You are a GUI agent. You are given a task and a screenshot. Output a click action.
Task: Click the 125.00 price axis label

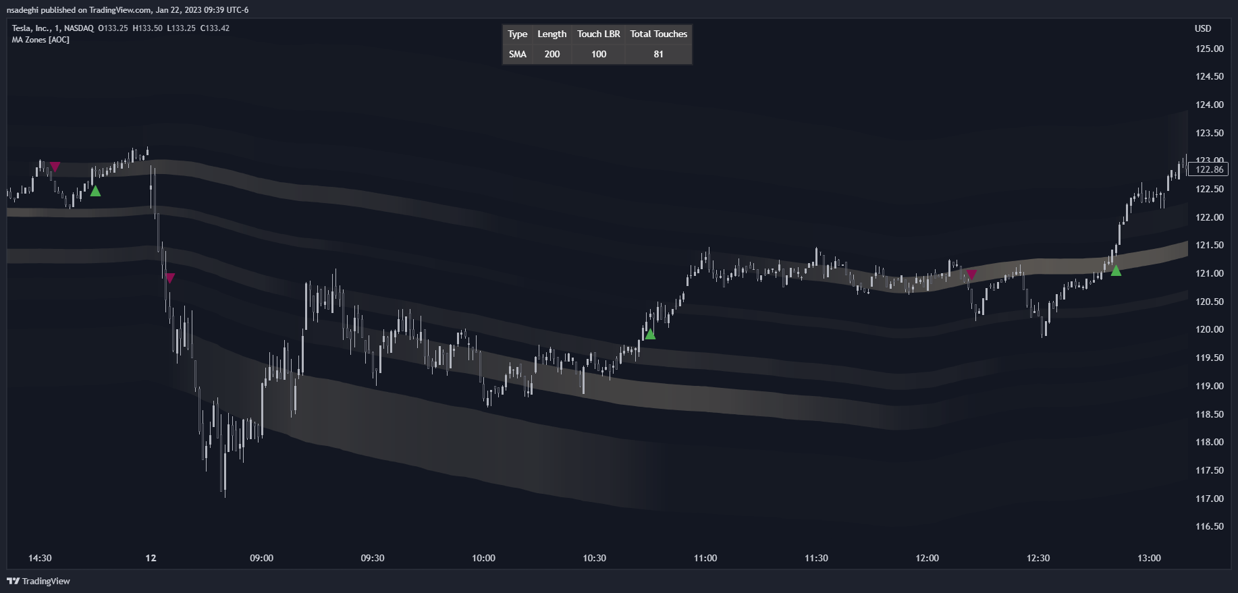pos(1209,49)
